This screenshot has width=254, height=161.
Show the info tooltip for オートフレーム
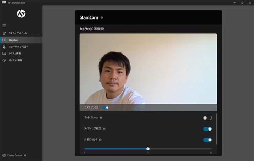click(x=101, y=118)
